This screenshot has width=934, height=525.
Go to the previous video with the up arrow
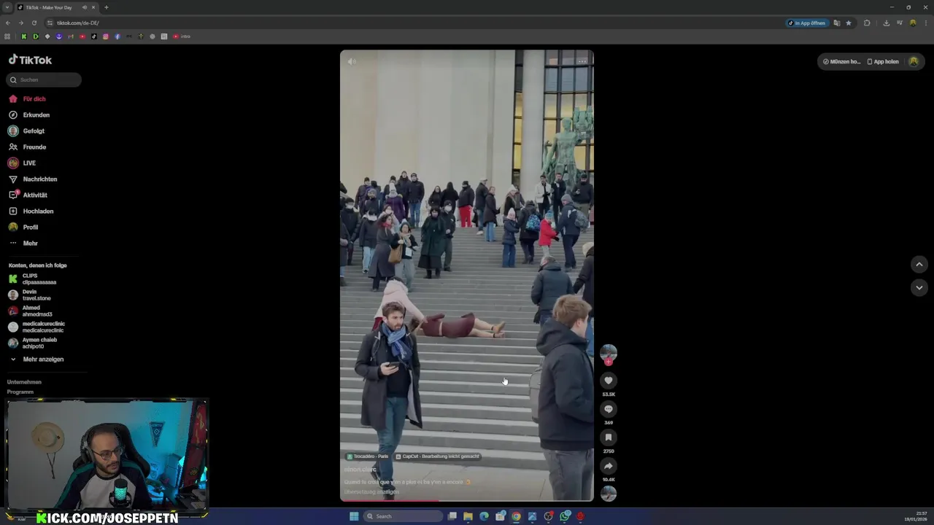pyautogui.click(x=919, y=264)
